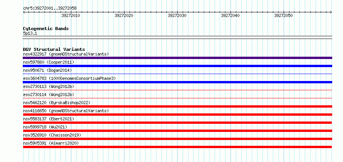Click the esv2730113 (Wong2012b) label
This screenshot has height=162, width=343.
(x=49, y=86)
